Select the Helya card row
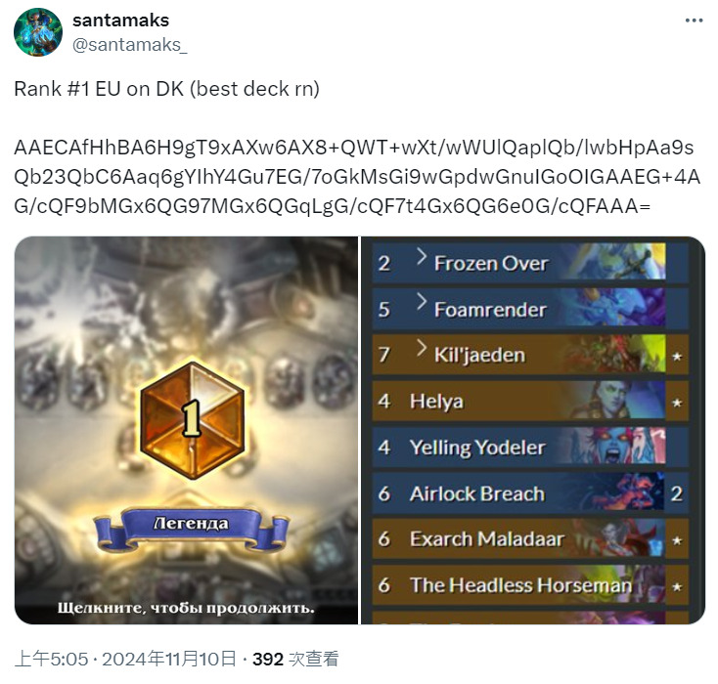The height and width of the screenshot is (684, 718). pos(530,402)
